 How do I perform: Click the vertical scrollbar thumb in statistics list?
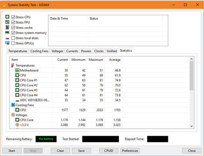coord(192,75)
